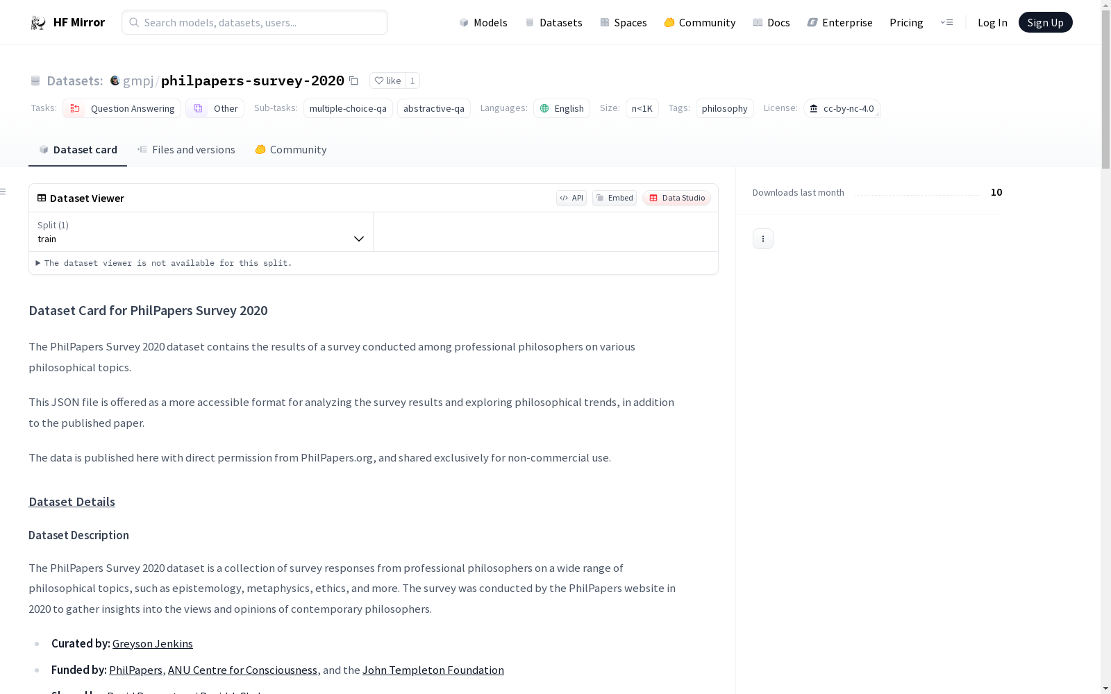
Task: Open the PhilPapers funder link
Action: 135,670
